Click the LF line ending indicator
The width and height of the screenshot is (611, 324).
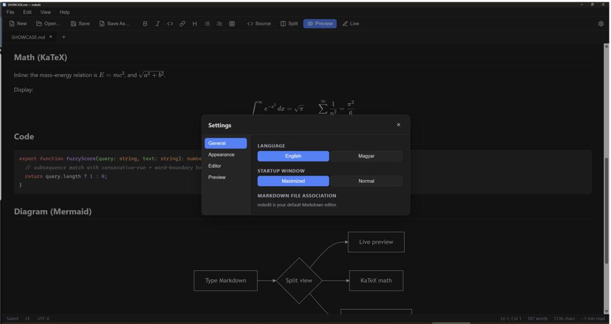click(x=28, y=319)
